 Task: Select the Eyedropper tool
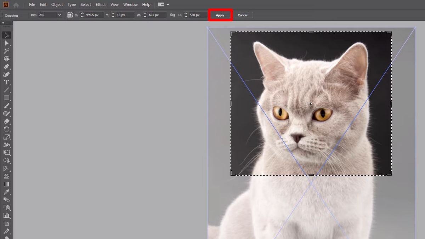[6, 192]
